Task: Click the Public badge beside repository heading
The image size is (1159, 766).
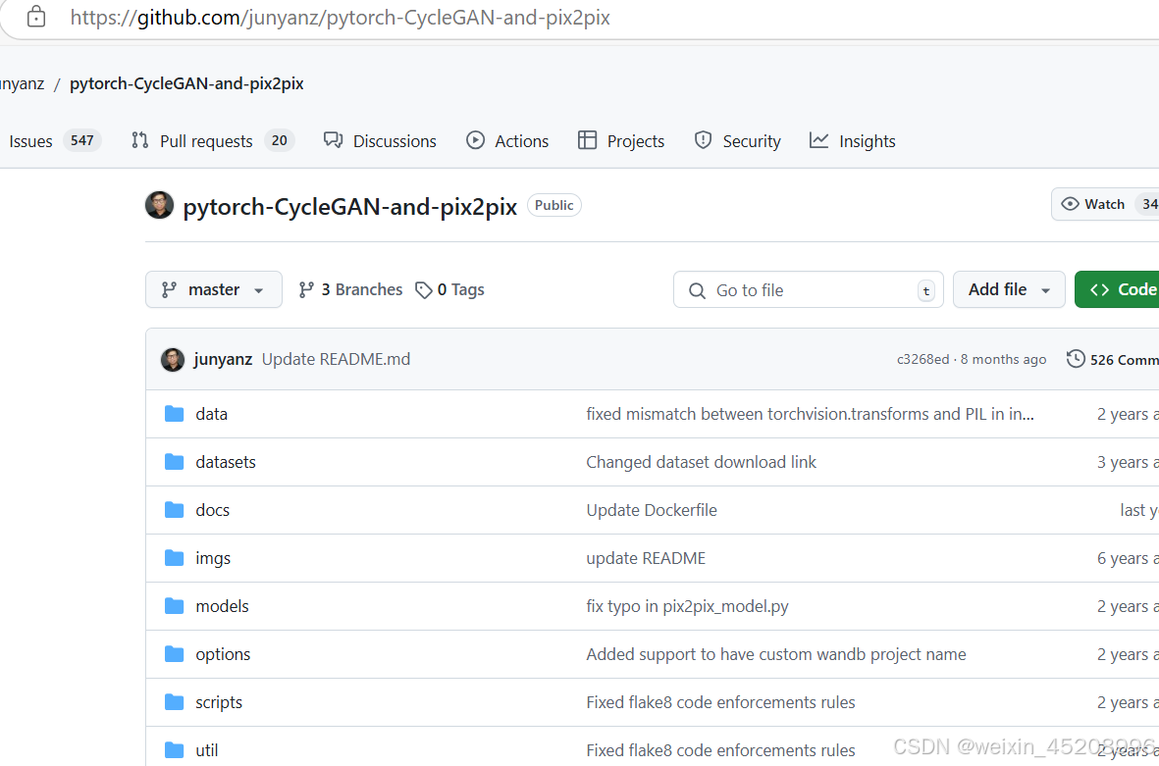Action: (553, 205)
